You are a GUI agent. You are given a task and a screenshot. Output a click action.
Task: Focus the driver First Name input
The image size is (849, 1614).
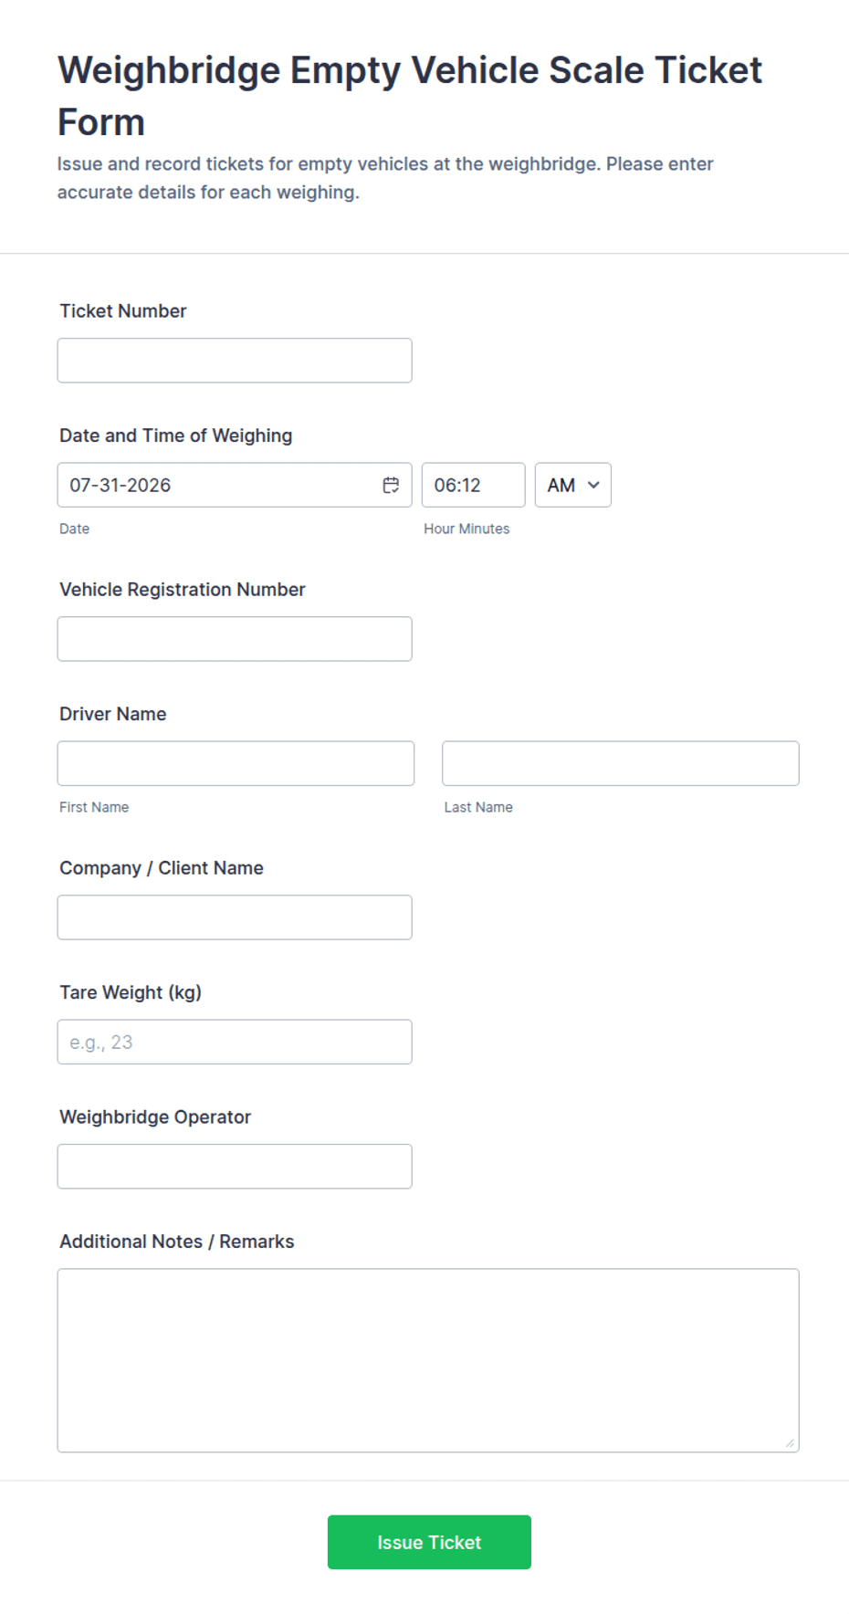236,763
